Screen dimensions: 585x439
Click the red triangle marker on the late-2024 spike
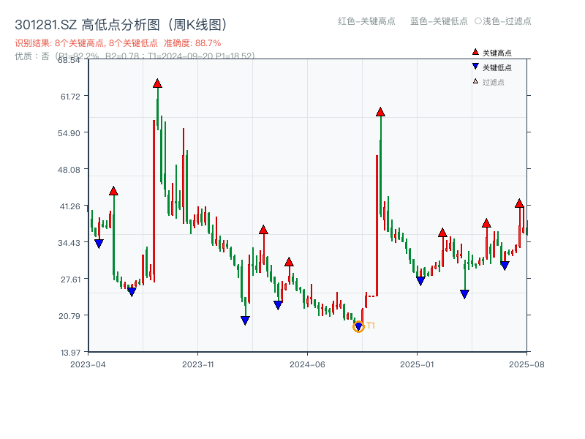(x=380, y=111)
